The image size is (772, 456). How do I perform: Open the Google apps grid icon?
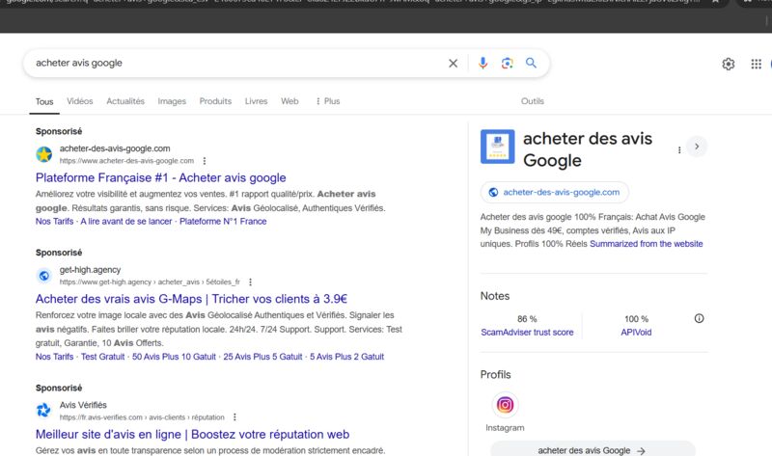pos(757,64)
